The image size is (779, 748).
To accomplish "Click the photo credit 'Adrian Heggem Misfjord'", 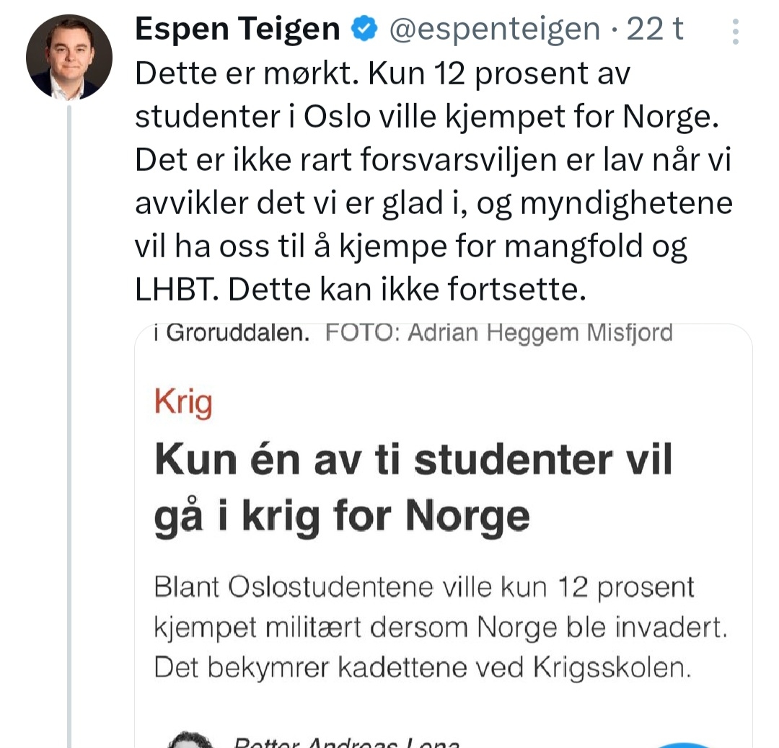I will (x=540, y=333).
